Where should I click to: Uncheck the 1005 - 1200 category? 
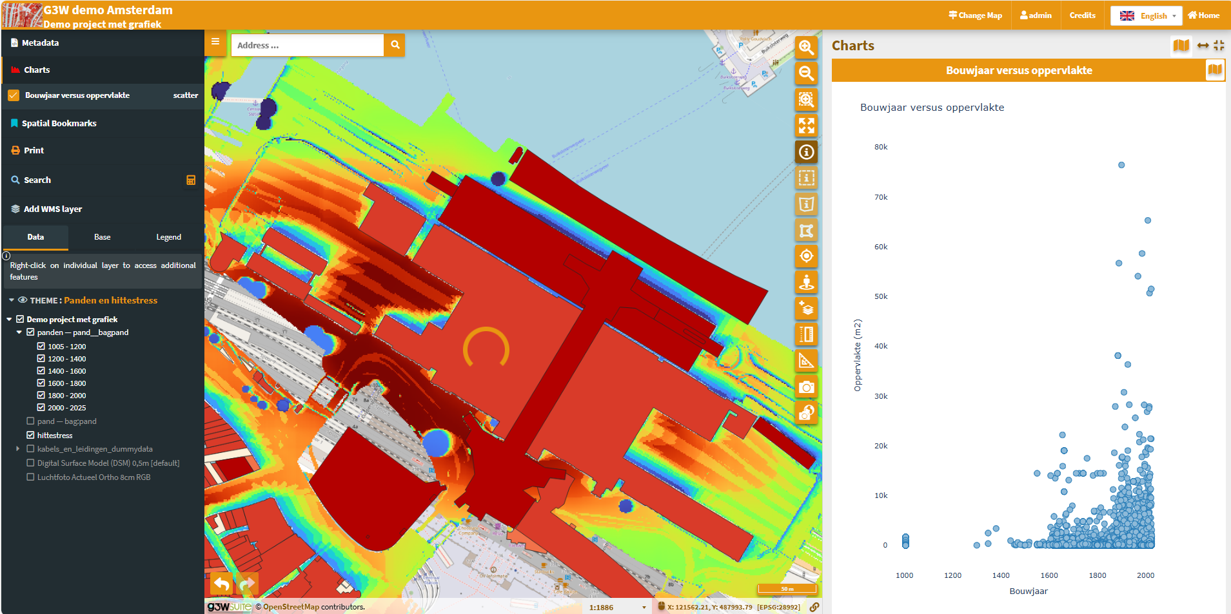click(41, 347)
